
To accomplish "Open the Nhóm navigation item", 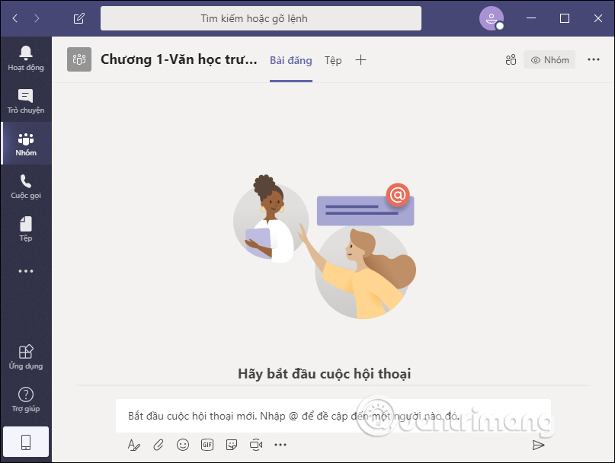I will click(x=25, y=142).
